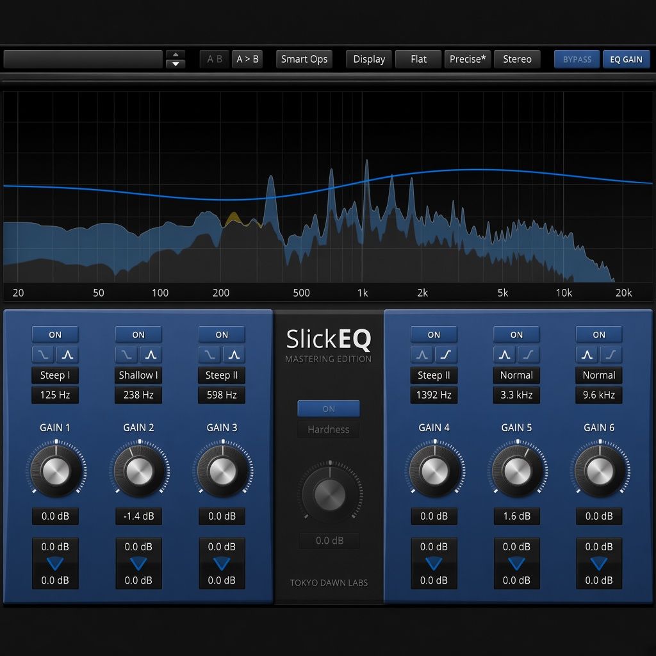Open the Hardness mode selector
Viewport: 656px width, 656px height.
pyautogui.click(x=329, y=430)
